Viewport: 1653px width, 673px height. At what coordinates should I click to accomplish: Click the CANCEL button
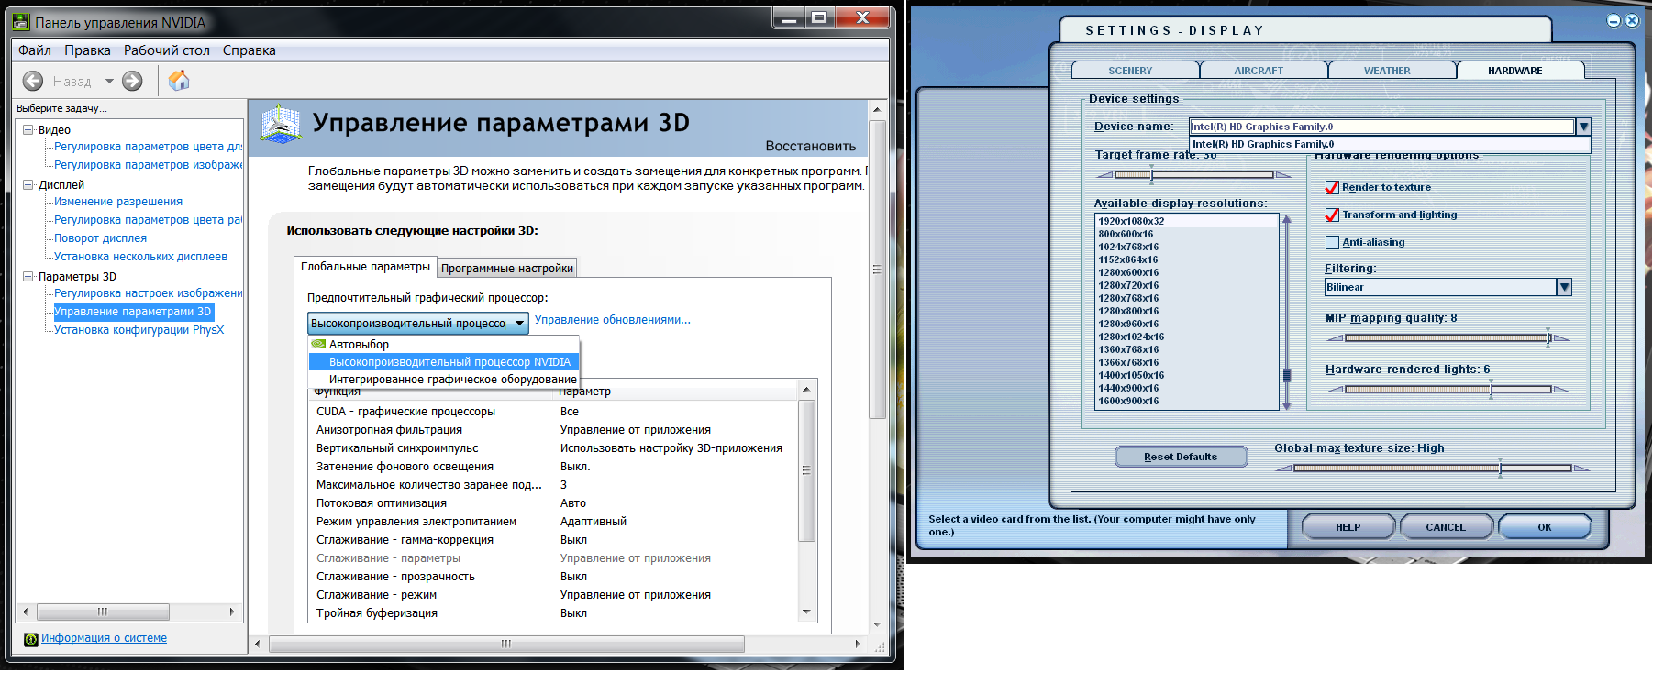point(1445,527)
